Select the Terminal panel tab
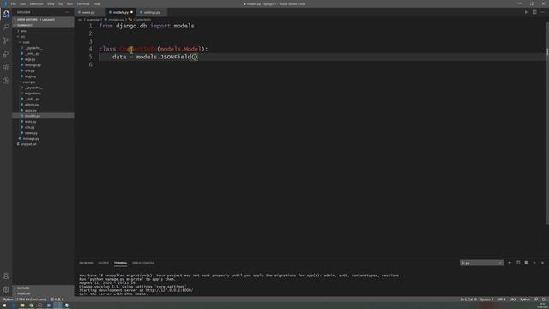 click(x=120, y=263)
